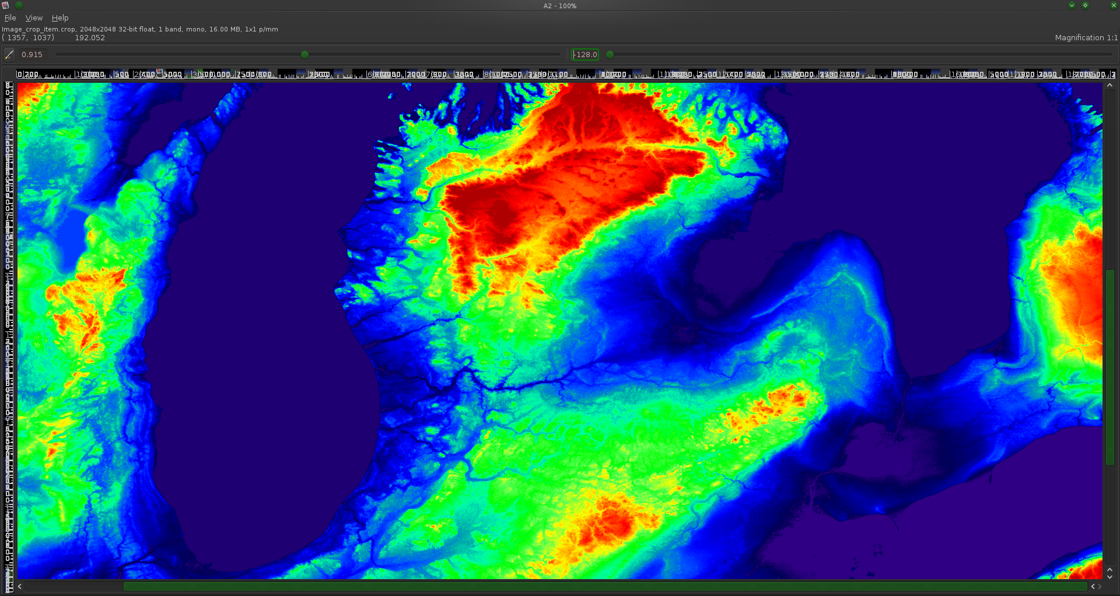Click the 'A2 - 100%' window title
This screenshot has width=1120, height=596.
(560, 6)
